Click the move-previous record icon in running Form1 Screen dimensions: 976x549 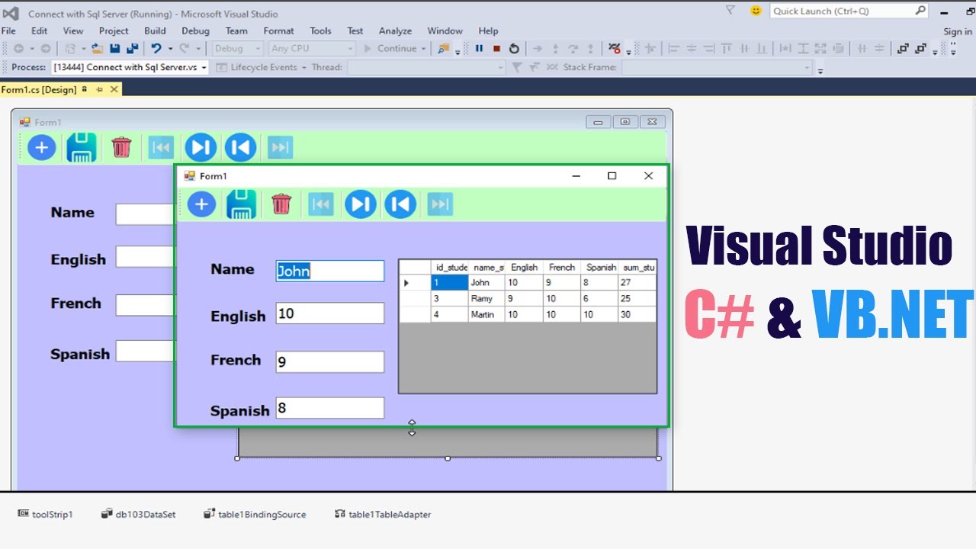(x=400, y=204)
